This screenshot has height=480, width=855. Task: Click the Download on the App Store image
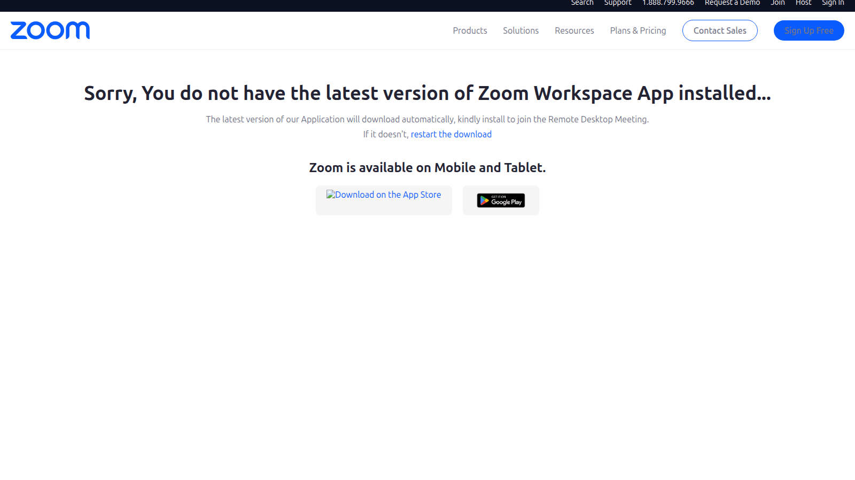pos(384,195)
